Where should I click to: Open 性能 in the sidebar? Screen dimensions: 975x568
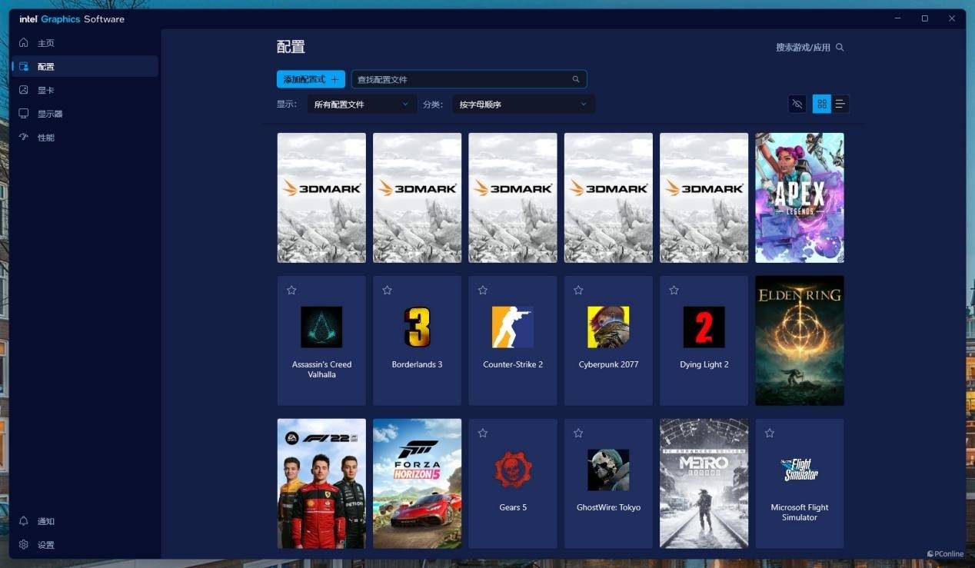pos(46,138)
